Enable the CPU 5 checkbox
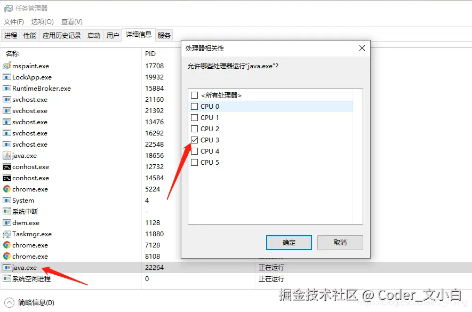This screenshot has width=472, height=312. point(195,162)
